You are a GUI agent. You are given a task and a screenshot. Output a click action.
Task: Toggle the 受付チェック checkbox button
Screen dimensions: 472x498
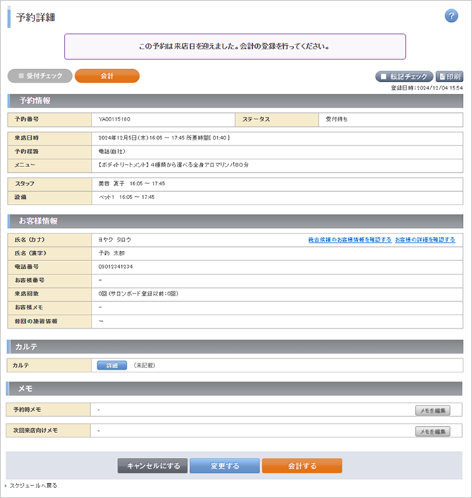tap(40, 75)
